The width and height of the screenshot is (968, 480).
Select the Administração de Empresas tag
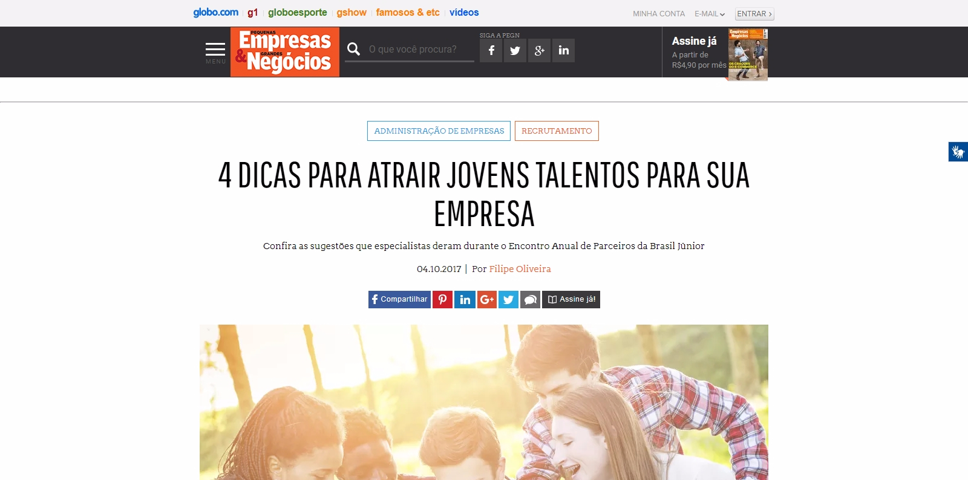point(439,131)
